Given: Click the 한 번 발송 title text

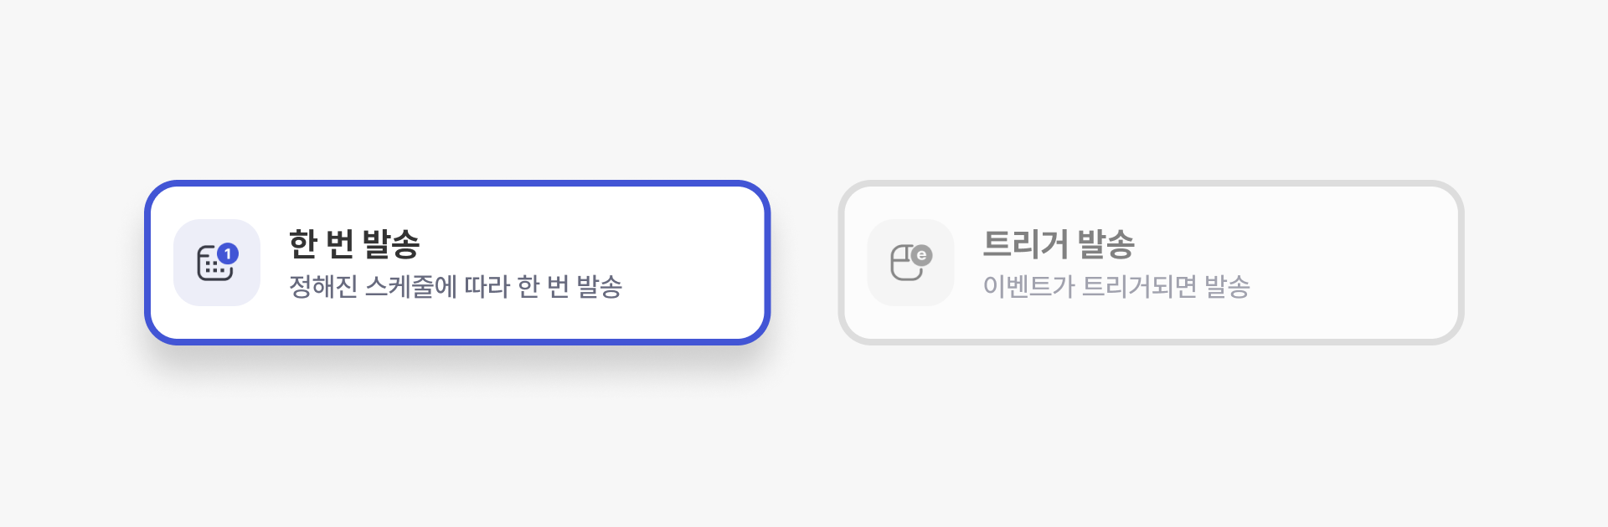Looking at the screenshot, I should (353, 244).
